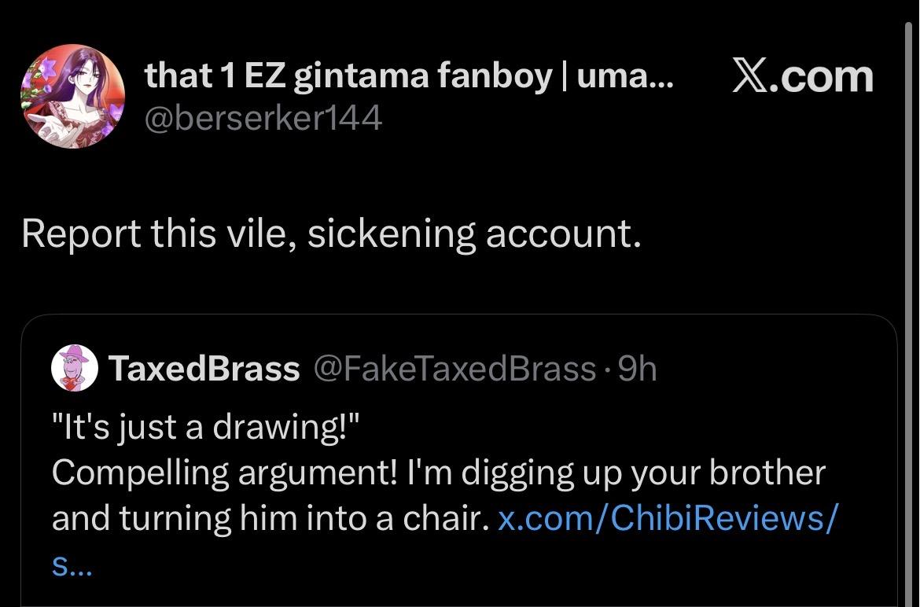Follow the x.com/ChibiReviews/ link
This screenshot has height=607, width=920.
(668, 518)
